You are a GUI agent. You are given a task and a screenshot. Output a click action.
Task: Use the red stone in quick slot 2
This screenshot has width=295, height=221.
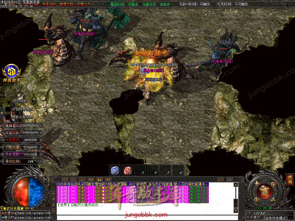(x=127, y=170)
